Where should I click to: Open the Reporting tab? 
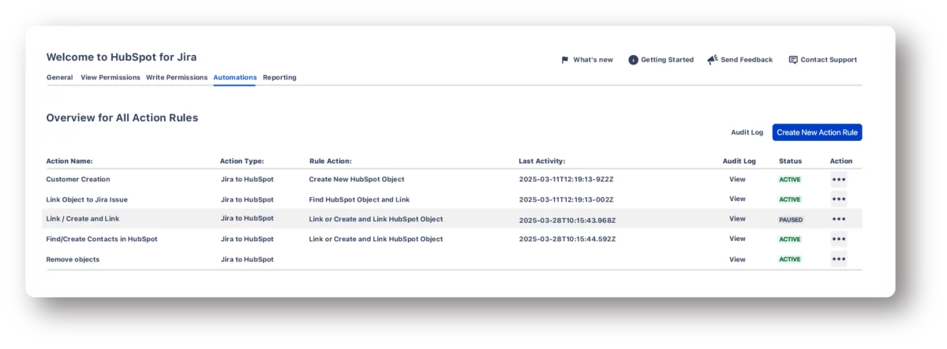(x=279, y=77)
